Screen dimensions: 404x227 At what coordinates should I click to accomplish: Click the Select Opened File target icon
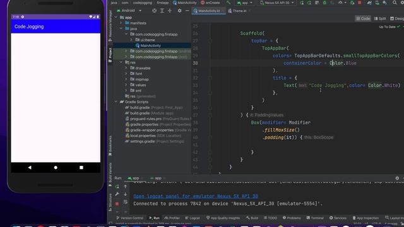pyautogui.click(x=154, y=11)
